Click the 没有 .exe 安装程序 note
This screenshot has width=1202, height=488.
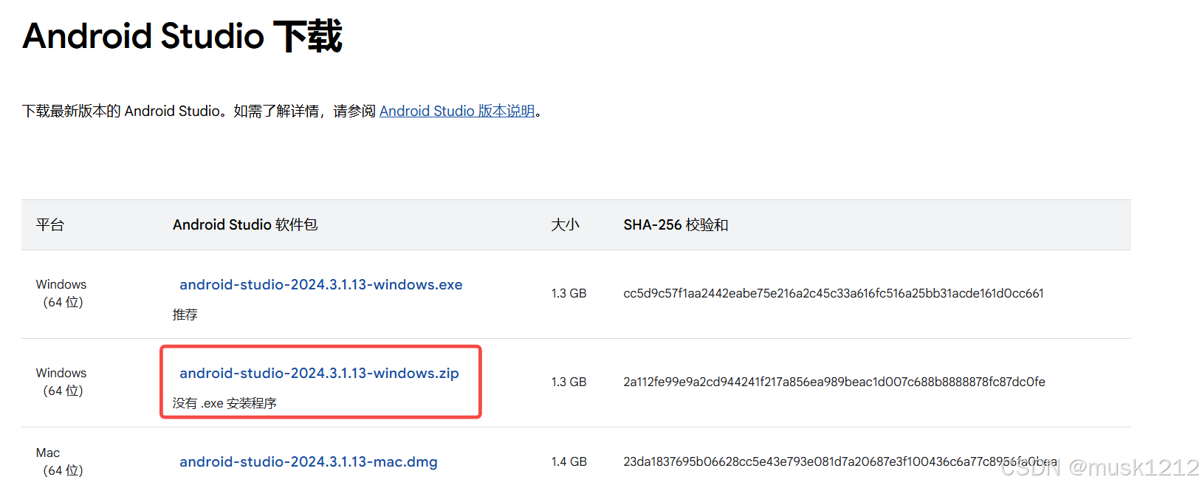click(x=224, y=403)
